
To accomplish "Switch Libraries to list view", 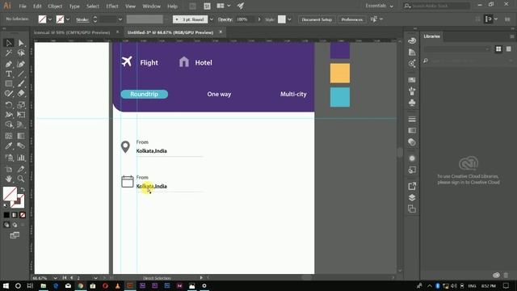I will [509, 49].
